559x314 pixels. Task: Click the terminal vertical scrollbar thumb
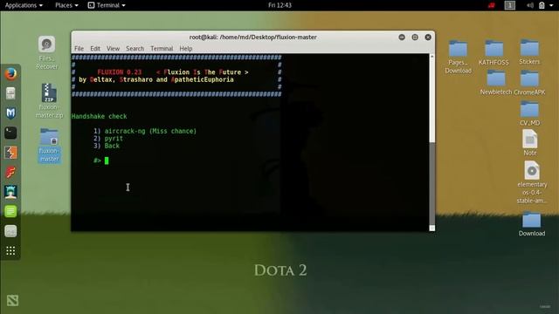pyautogui.click(x=432, y=184)
